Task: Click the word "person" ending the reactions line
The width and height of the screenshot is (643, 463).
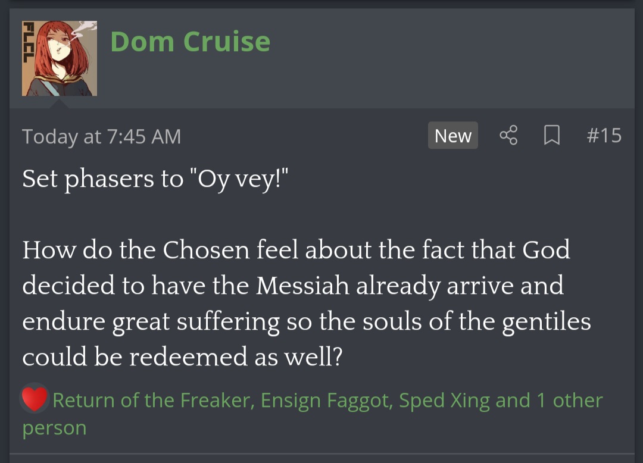Action: pyautogui.click(x=54, y=428)
